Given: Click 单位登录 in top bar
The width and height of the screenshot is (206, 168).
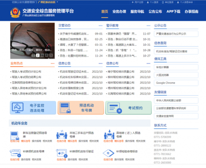Looking at the screenshot, I should click(x=168, y=2).
